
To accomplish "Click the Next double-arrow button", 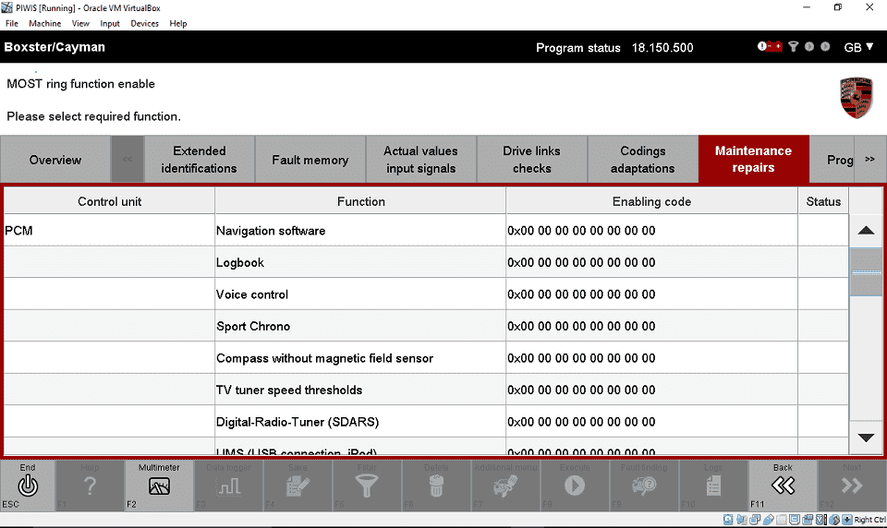I will [851, 486].
